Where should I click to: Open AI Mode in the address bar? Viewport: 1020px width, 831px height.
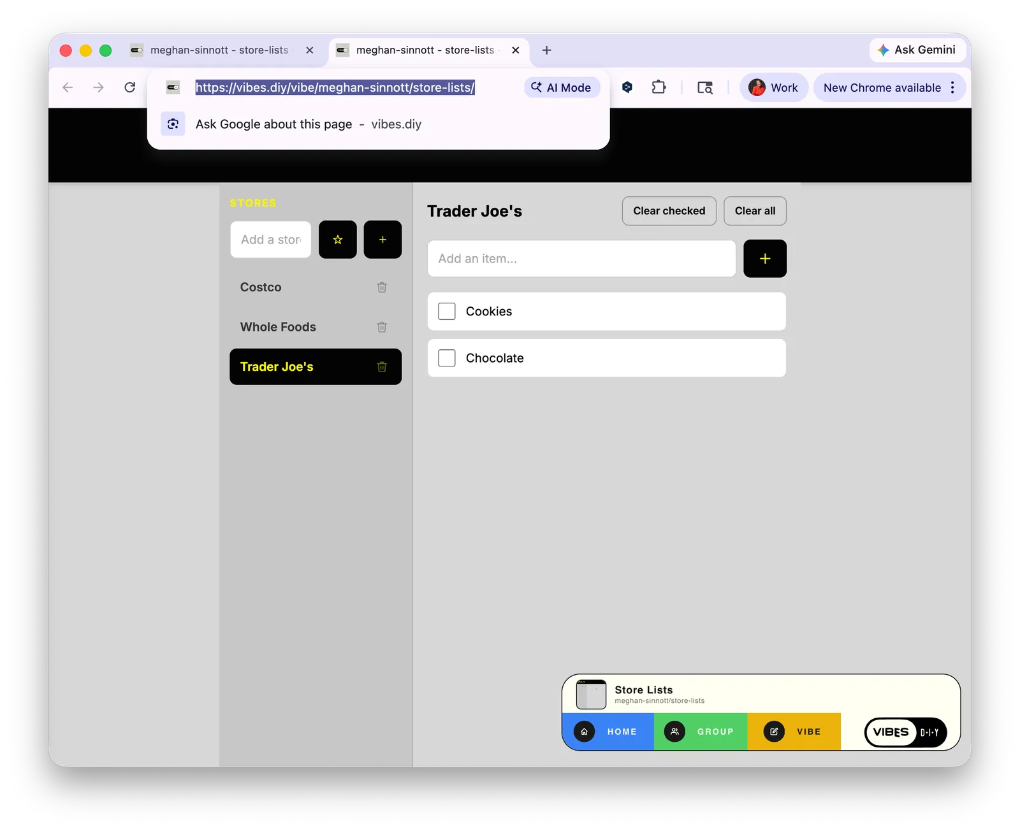tap(562, 87)
